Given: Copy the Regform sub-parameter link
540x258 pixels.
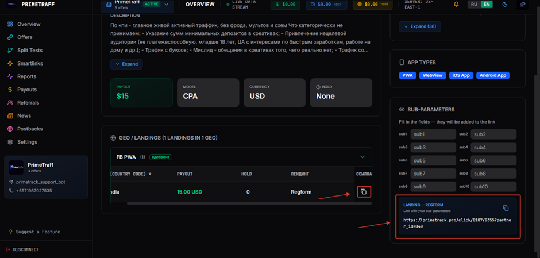Looking at the screenshot, I should pos(506,208).
